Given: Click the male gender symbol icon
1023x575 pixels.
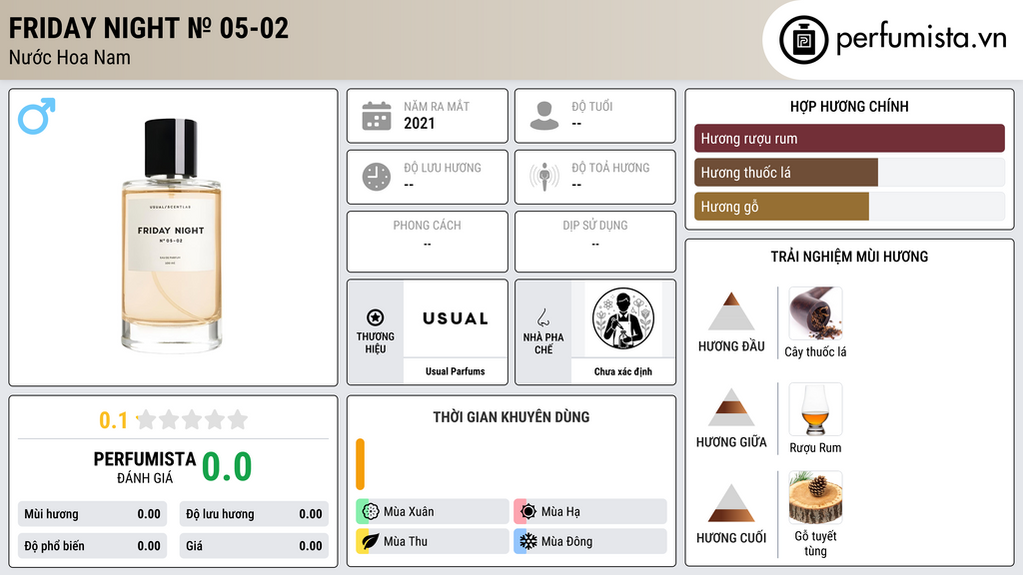Looking at the screenshot, I should [37, 116].
